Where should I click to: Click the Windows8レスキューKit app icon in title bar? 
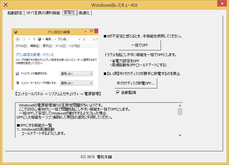click(5, 5)
